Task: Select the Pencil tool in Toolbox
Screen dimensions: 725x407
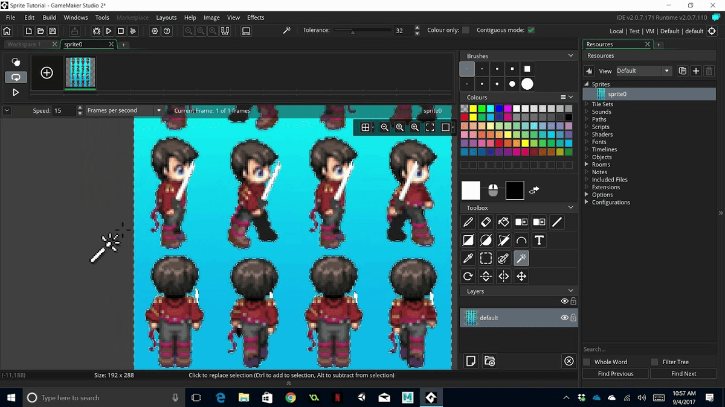Action: coord(468,222)
